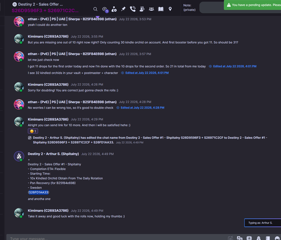
Task: Click Kimimaro's avatar on 4:49 PM message
Action: (x=19, y=213)
